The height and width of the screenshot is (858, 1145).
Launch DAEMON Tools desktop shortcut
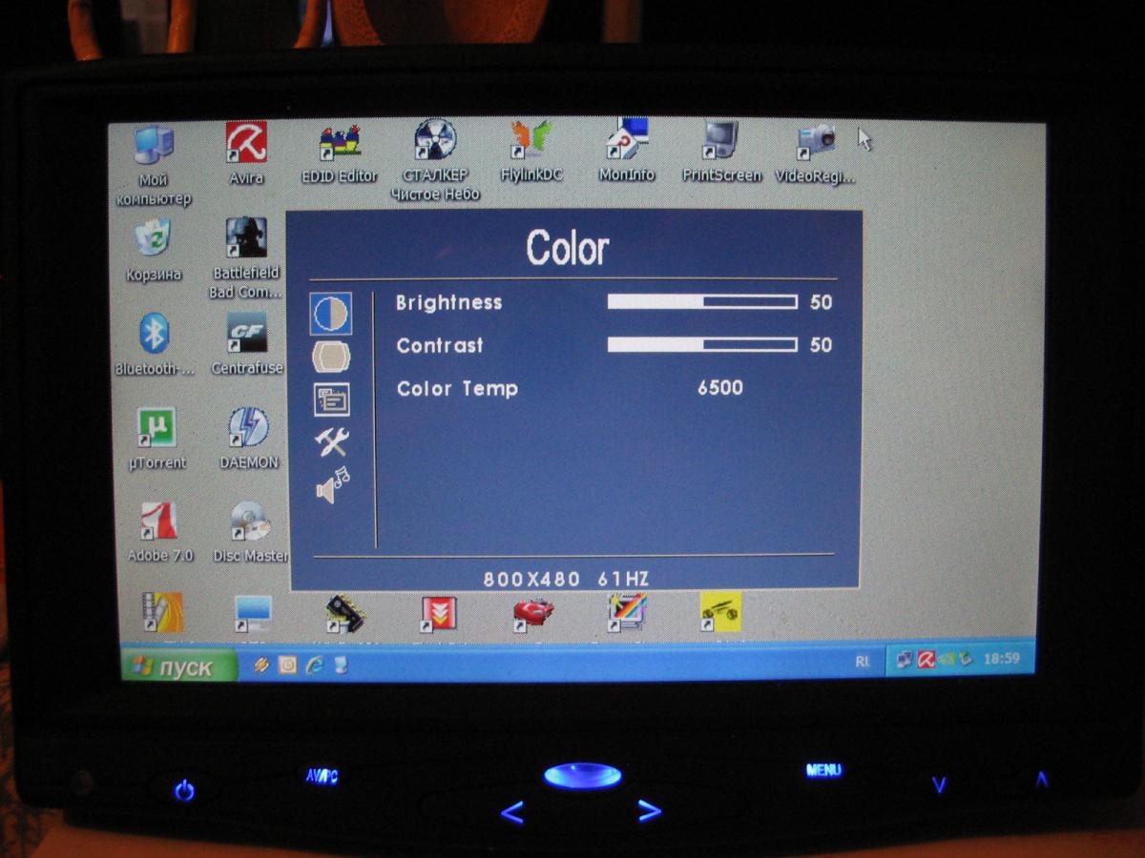click(248, 428)
